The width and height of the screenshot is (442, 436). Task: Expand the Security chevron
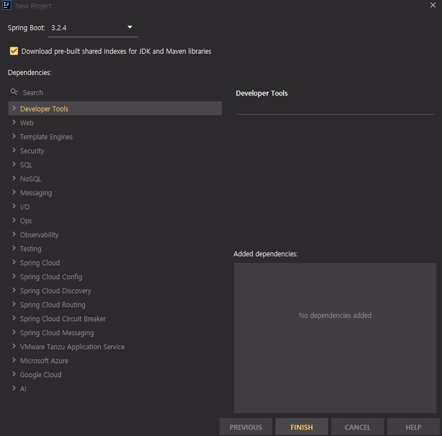pyautogui.click(x=14, y=150)
